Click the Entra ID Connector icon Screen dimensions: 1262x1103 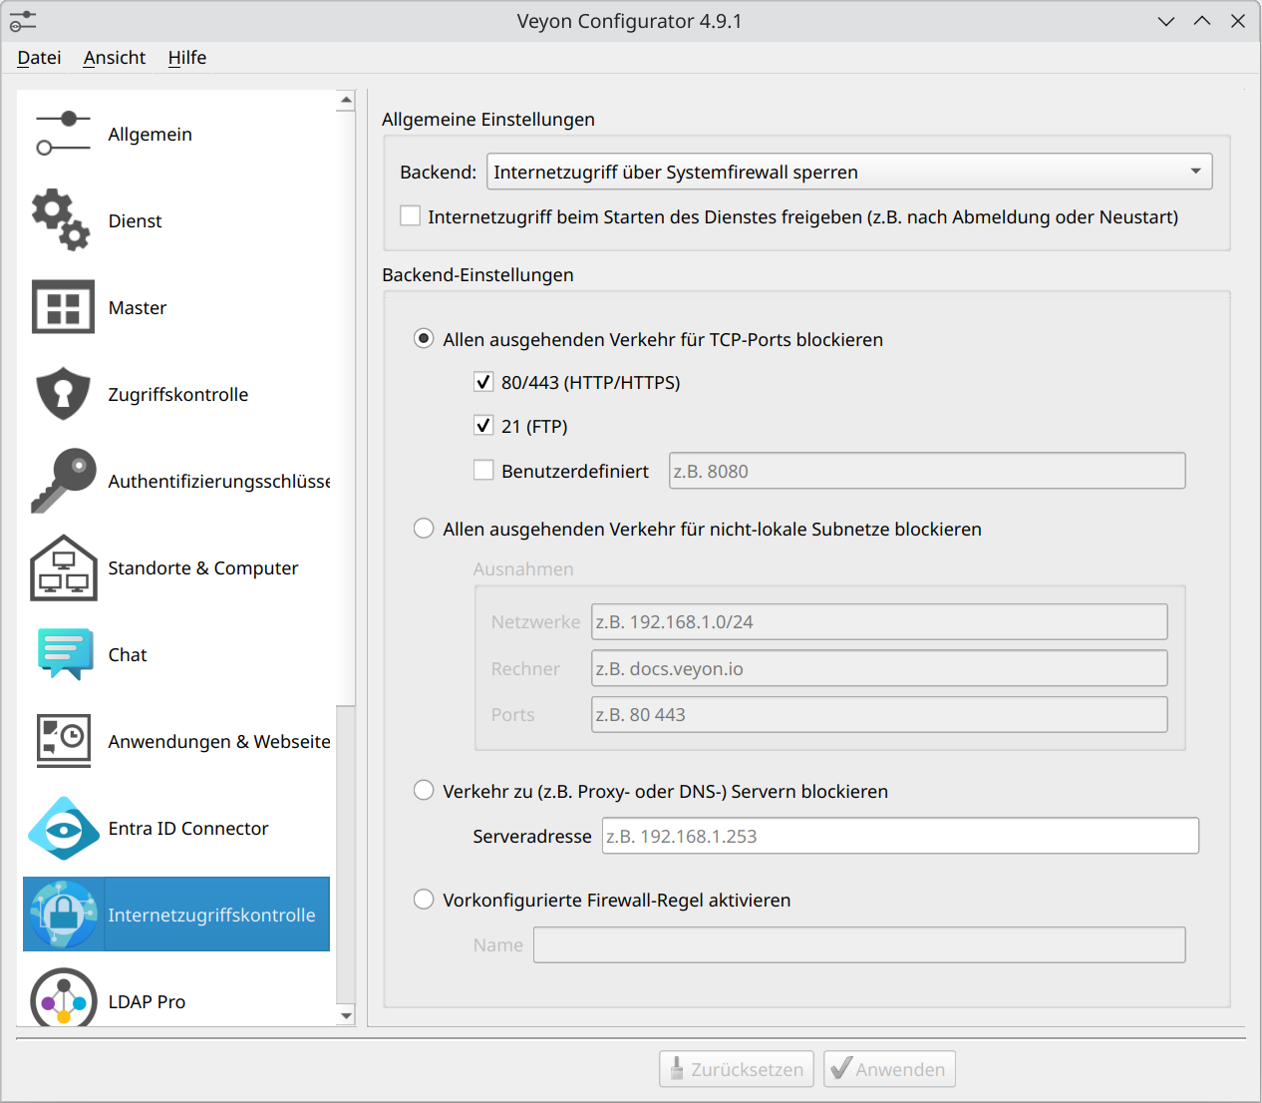(x=63, y=828)
